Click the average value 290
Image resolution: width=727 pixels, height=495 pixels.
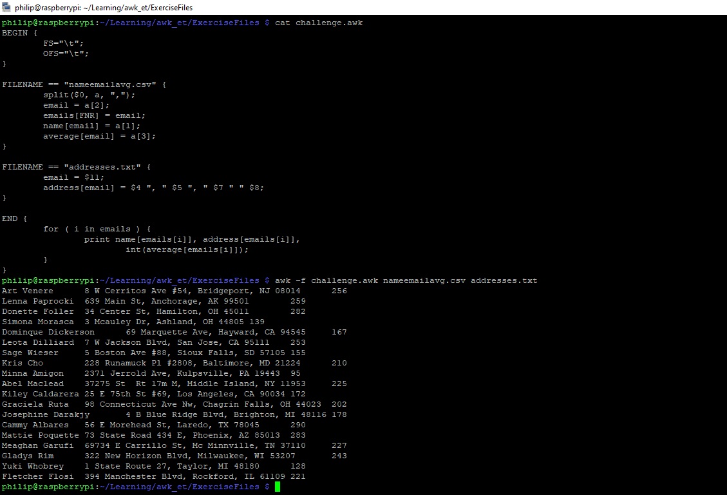point(298,425)
